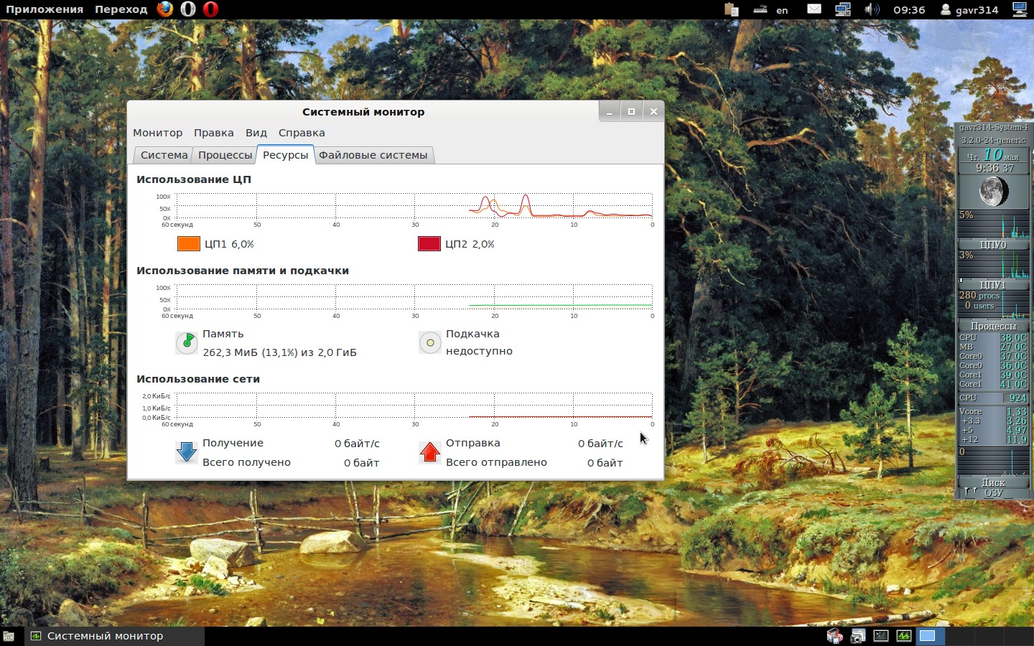Click the Подкачка недоступно text
Viewport: 1034px width, 646px height.
479,351
